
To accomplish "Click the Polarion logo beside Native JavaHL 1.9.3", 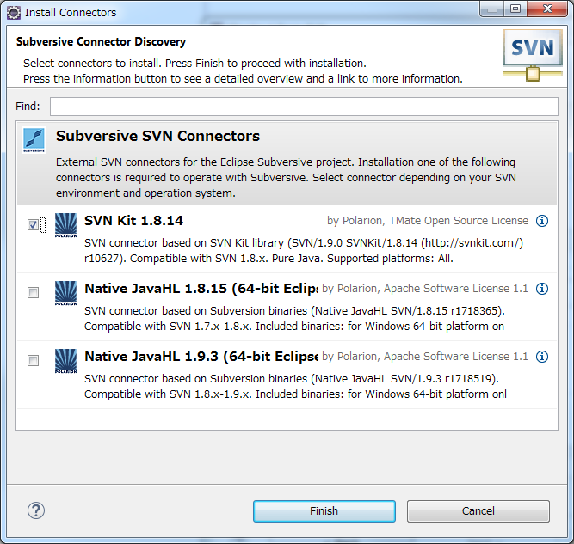I will (x=65, y=361).
